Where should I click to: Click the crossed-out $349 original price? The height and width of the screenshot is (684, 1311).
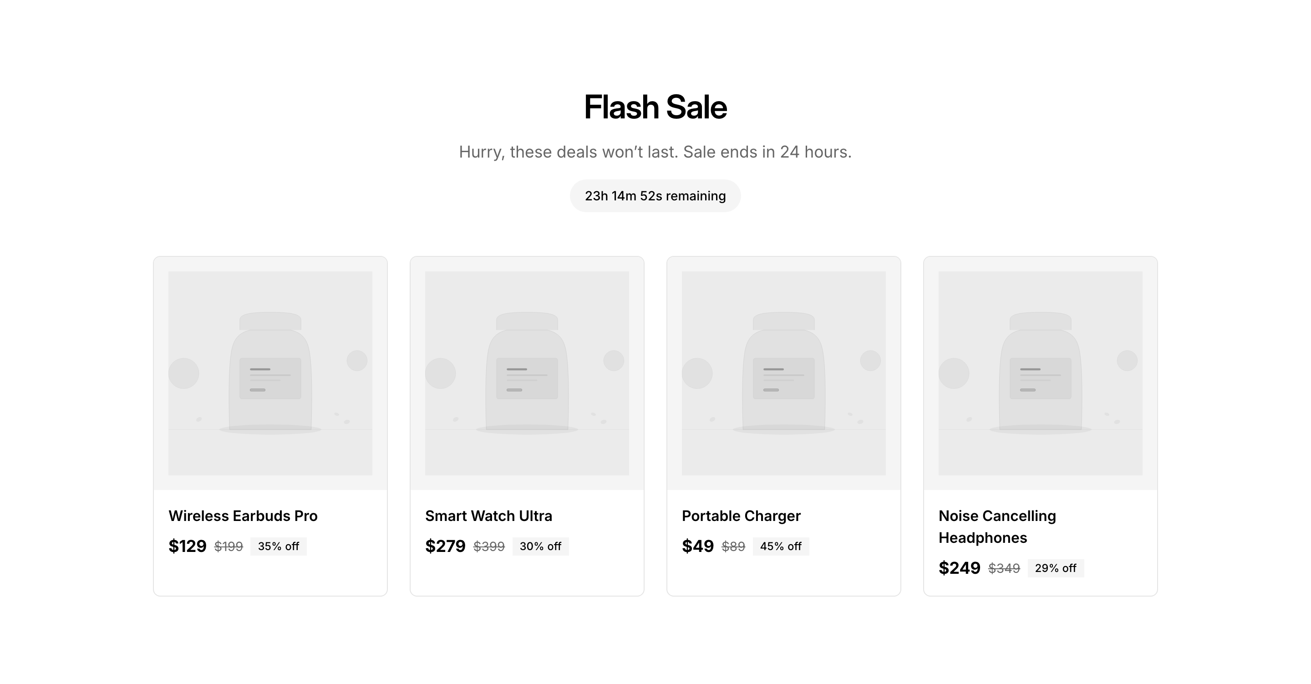tap(1004, 568)
